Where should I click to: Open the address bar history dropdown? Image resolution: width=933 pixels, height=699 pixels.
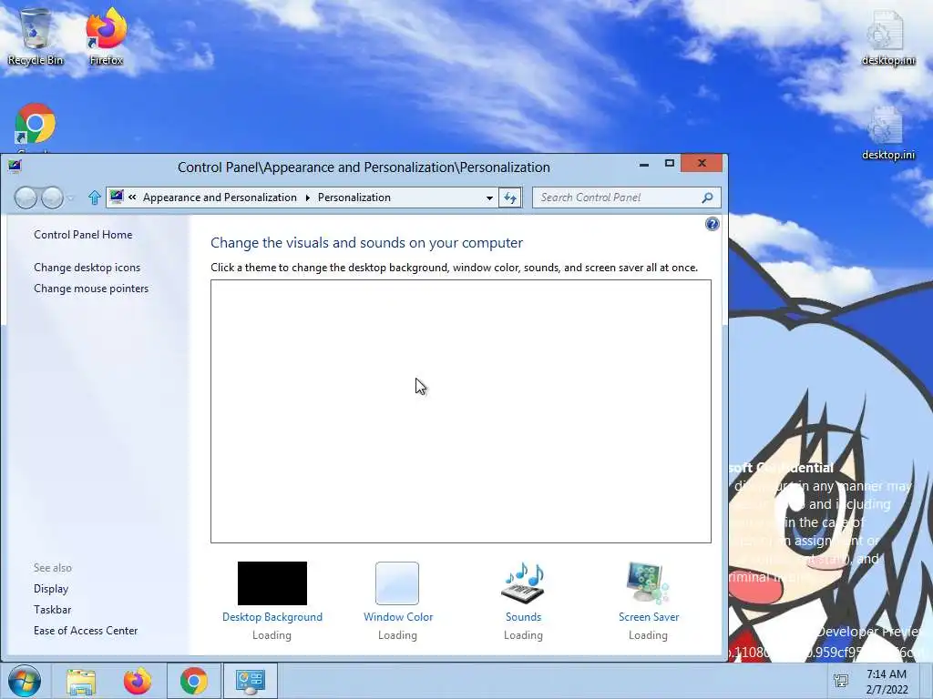pos(489,198)
